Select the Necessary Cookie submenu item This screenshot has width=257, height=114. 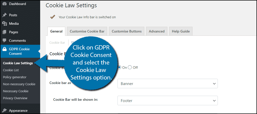point(16,91)
